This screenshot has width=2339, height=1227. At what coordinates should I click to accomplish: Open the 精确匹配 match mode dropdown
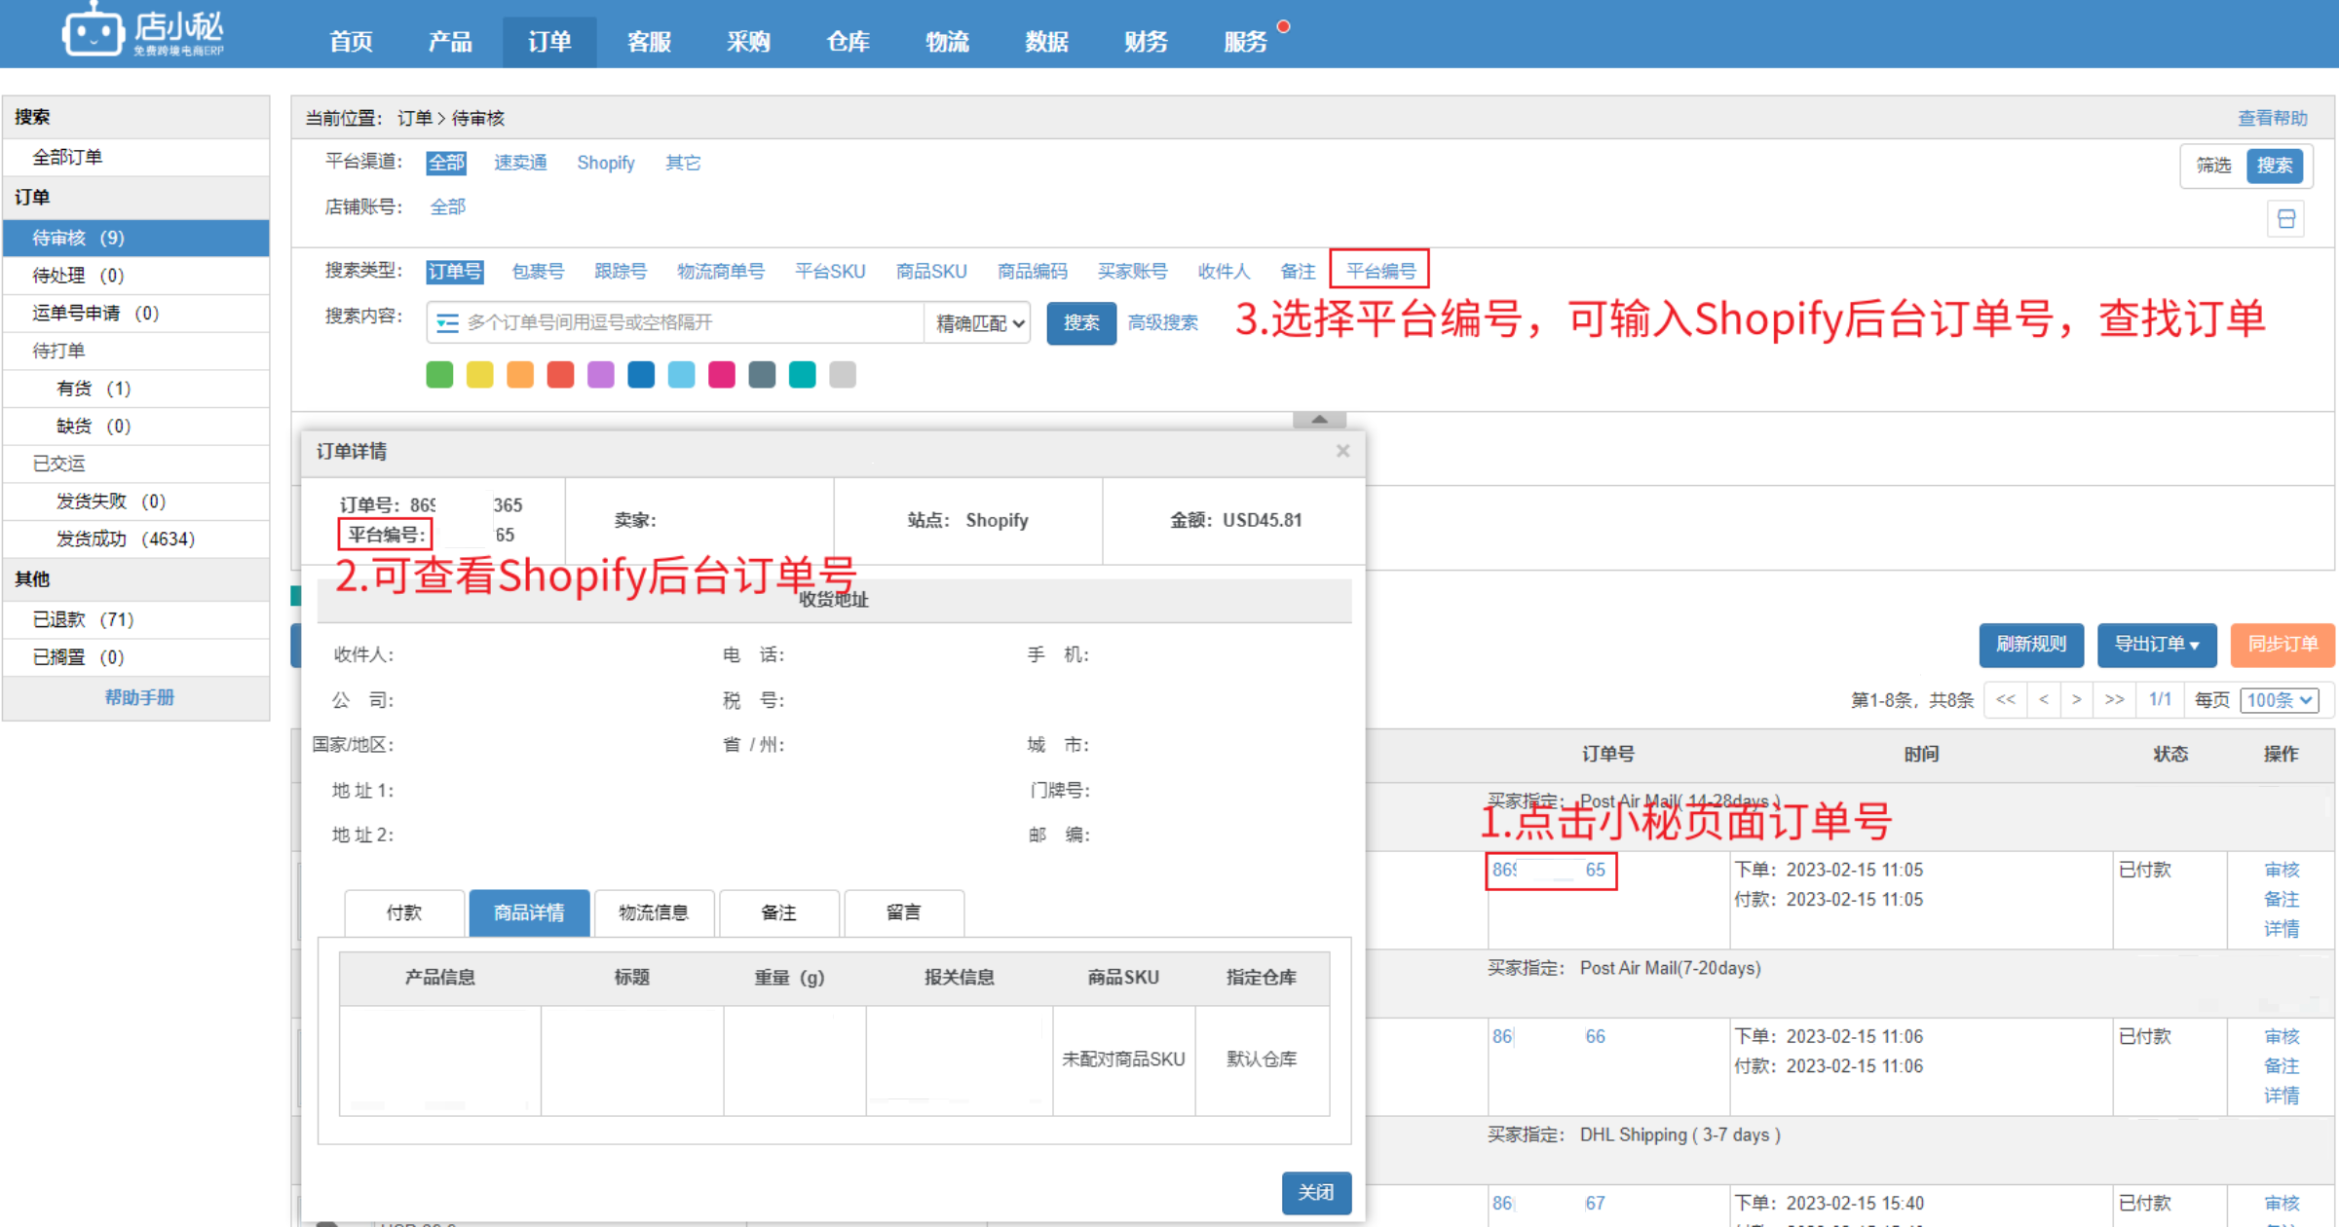click(x=978, y=323)
